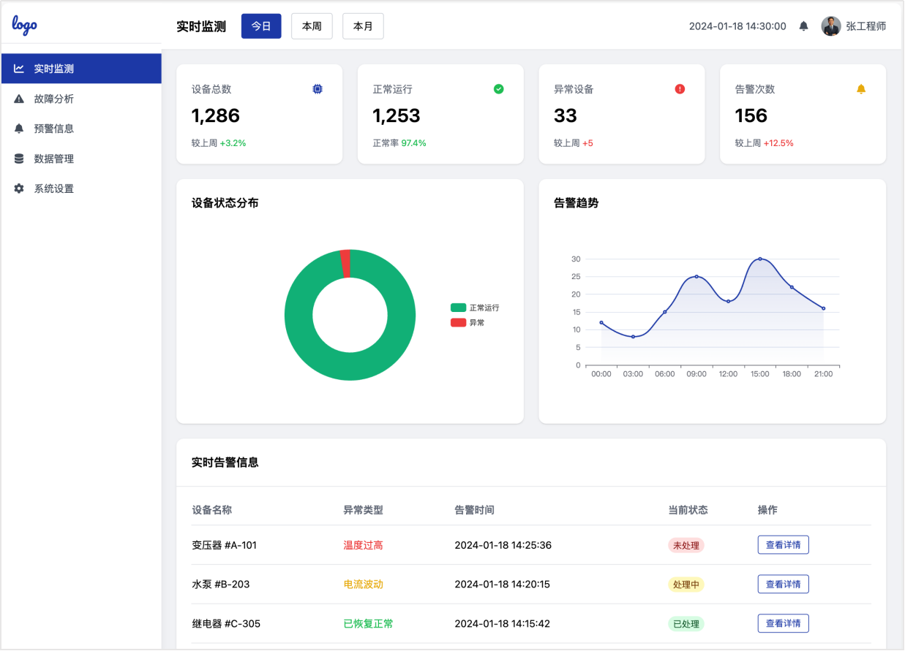Open the 预警信息 sidebar menu item

coord(80,129)
